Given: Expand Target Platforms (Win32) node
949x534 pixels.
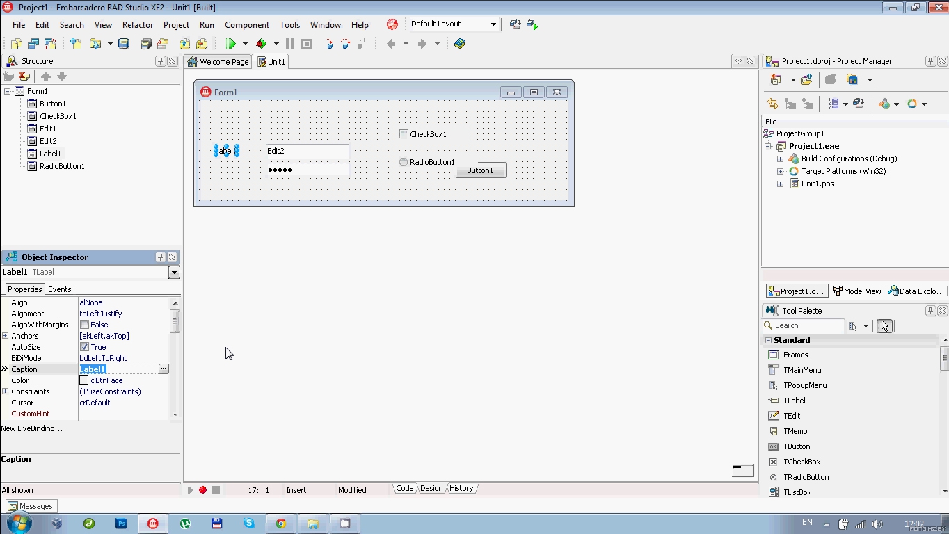Looking at the screenshot, I should click(x=781, y=171).
